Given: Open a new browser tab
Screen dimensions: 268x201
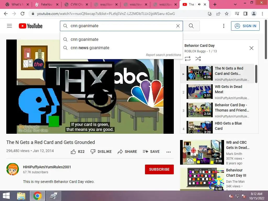Looking at the screenshot, I should tap(215, 4).
